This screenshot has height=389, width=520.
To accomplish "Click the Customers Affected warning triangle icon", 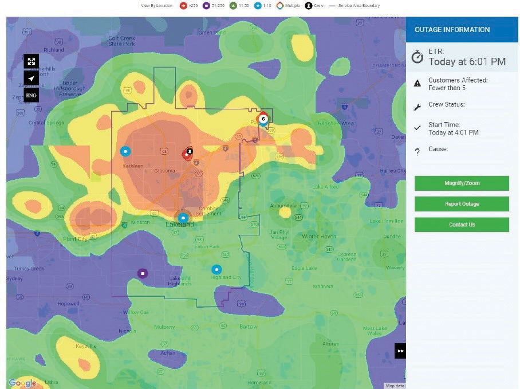I will point(417,83).
